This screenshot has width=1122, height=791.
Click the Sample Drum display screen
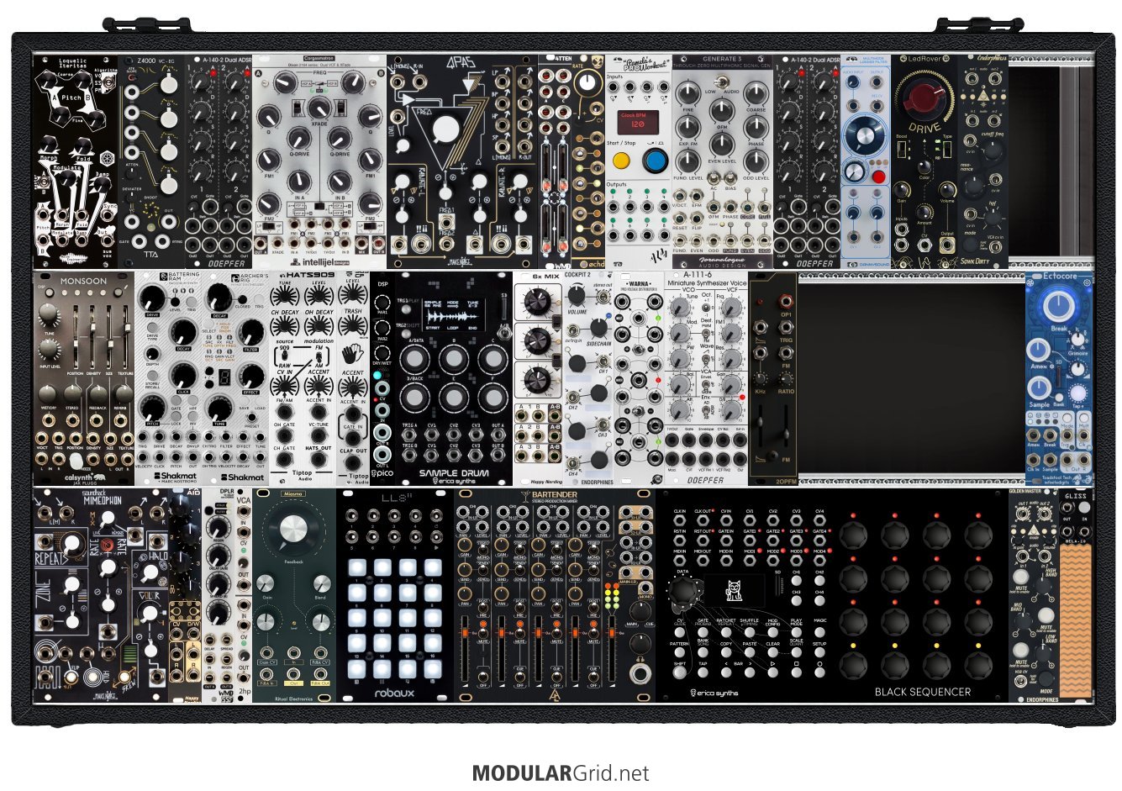[452, 316]
